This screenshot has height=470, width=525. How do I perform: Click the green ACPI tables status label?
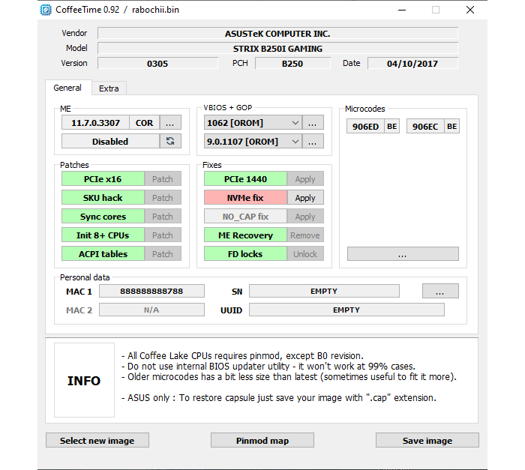(x=103, y=254)
